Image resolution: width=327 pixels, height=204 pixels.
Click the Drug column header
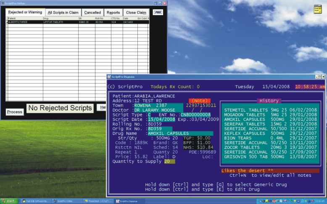pos(61,18)
